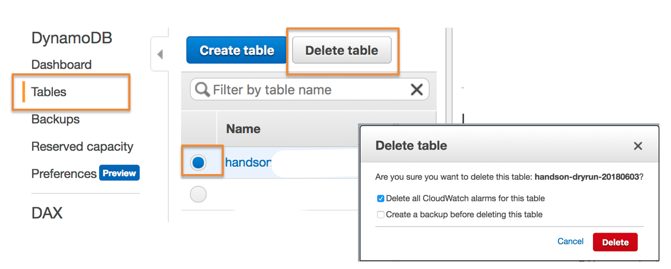Open the handson table link

click(248, 162)
